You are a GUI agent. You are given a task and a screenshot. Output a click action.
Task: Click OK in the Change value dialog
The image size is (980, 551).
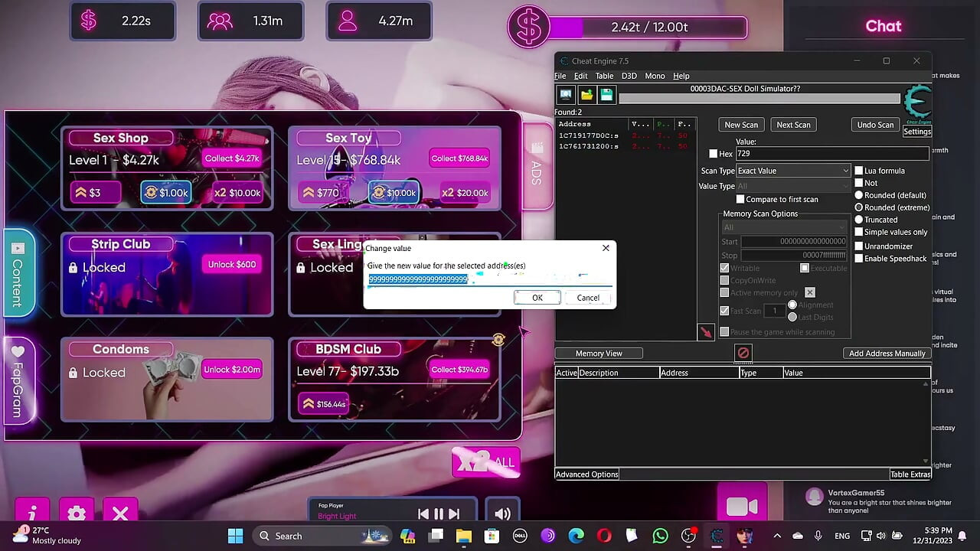[x=537, y=298]
